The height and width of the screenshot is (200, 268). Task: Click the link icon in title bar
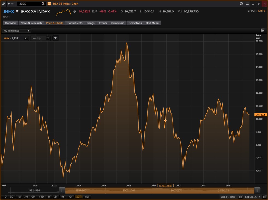click(x=3, y=4)
